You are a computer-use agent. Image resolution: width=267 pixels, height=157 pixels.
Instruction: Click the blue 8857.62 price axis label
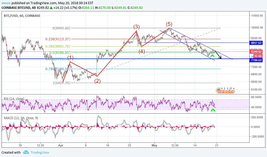[256, 43]
